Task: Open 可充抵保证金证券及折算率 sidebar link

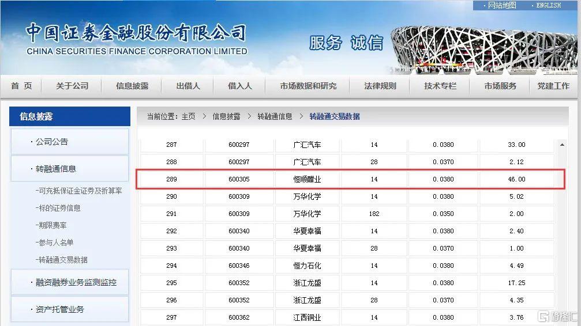Action: [78, 191]
